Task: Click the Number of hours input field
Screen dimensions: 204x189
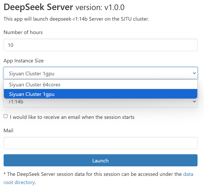Action: coord(100,45)
